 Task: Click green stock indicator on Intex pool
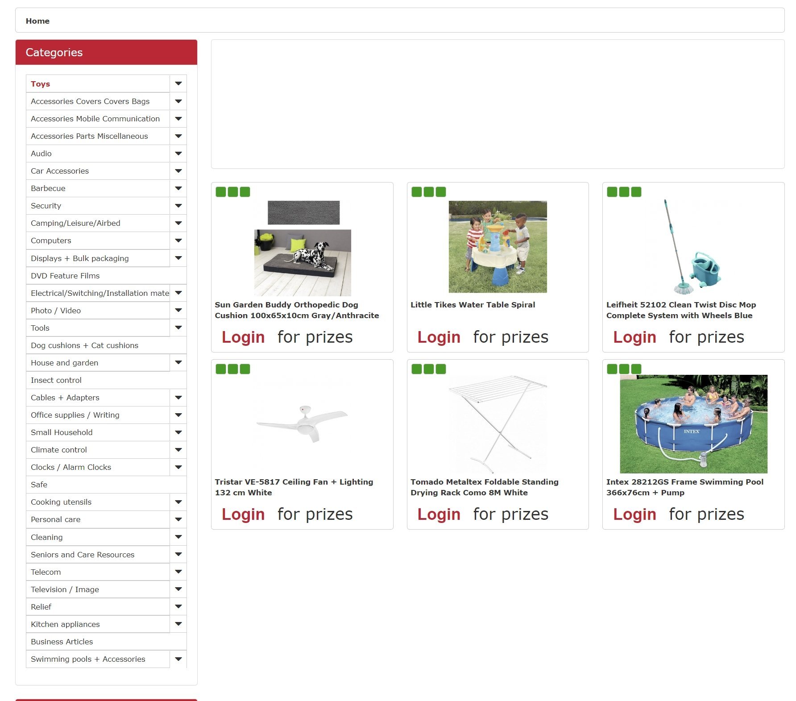pyautogui.click(x=624, y=369)
